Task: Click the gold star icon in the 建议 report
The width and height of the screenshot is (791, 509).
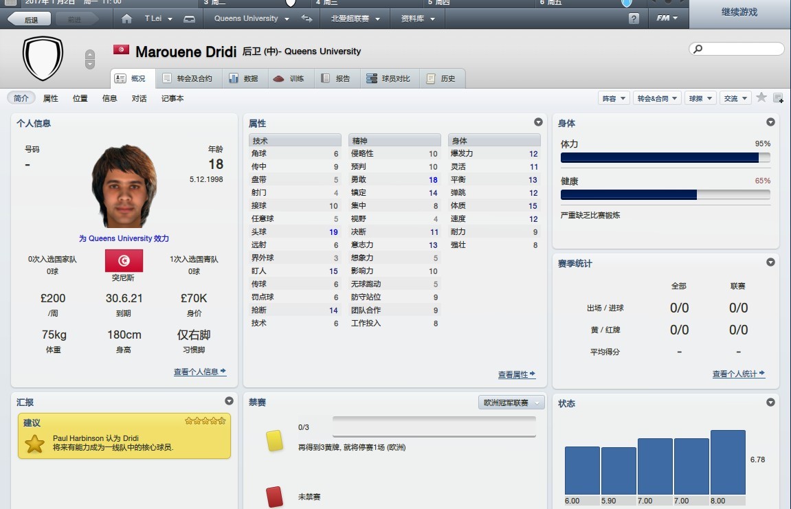Action: [34, 444]
